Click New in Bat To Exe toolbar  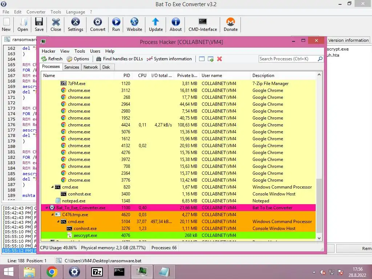coord(7,25)
